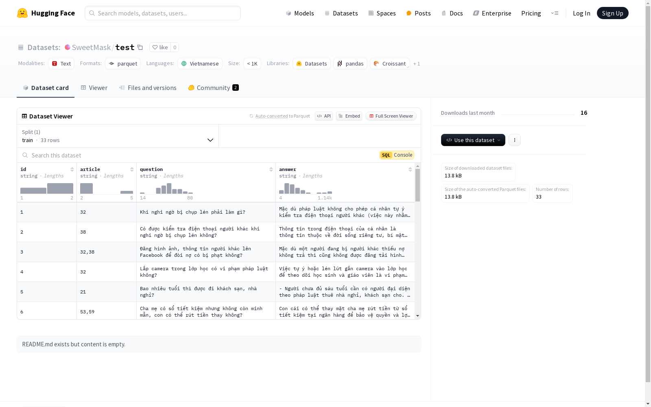This screenshot has width=651, height=407.
Task: Sort the answer column
Action: 410,169
